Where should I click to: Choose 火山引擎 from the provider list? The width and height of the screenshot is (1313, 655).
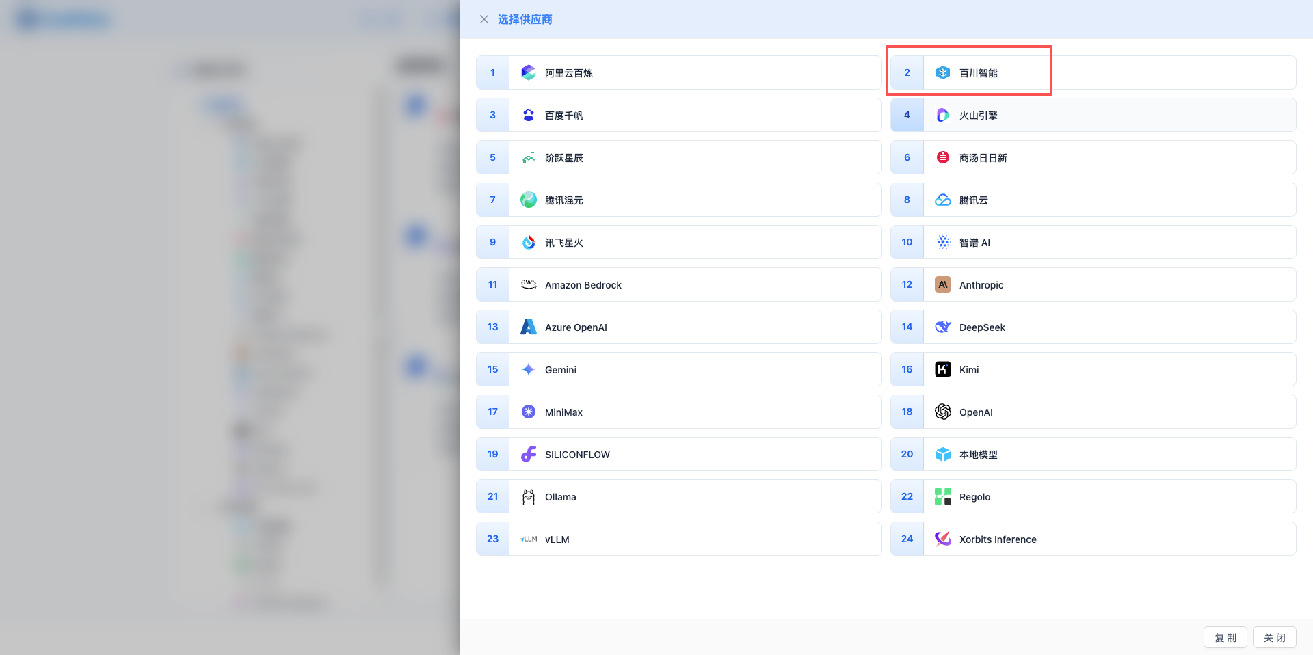coord(978,116)
